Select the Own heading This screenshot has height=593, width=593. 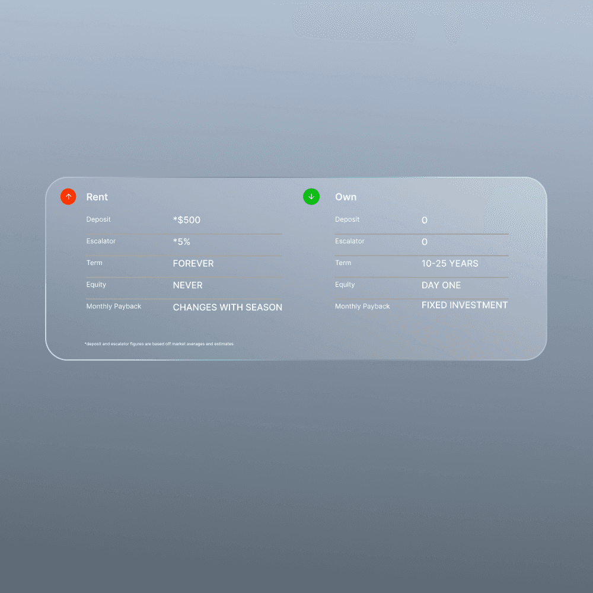pyautogui.click(x=346, y=197)
